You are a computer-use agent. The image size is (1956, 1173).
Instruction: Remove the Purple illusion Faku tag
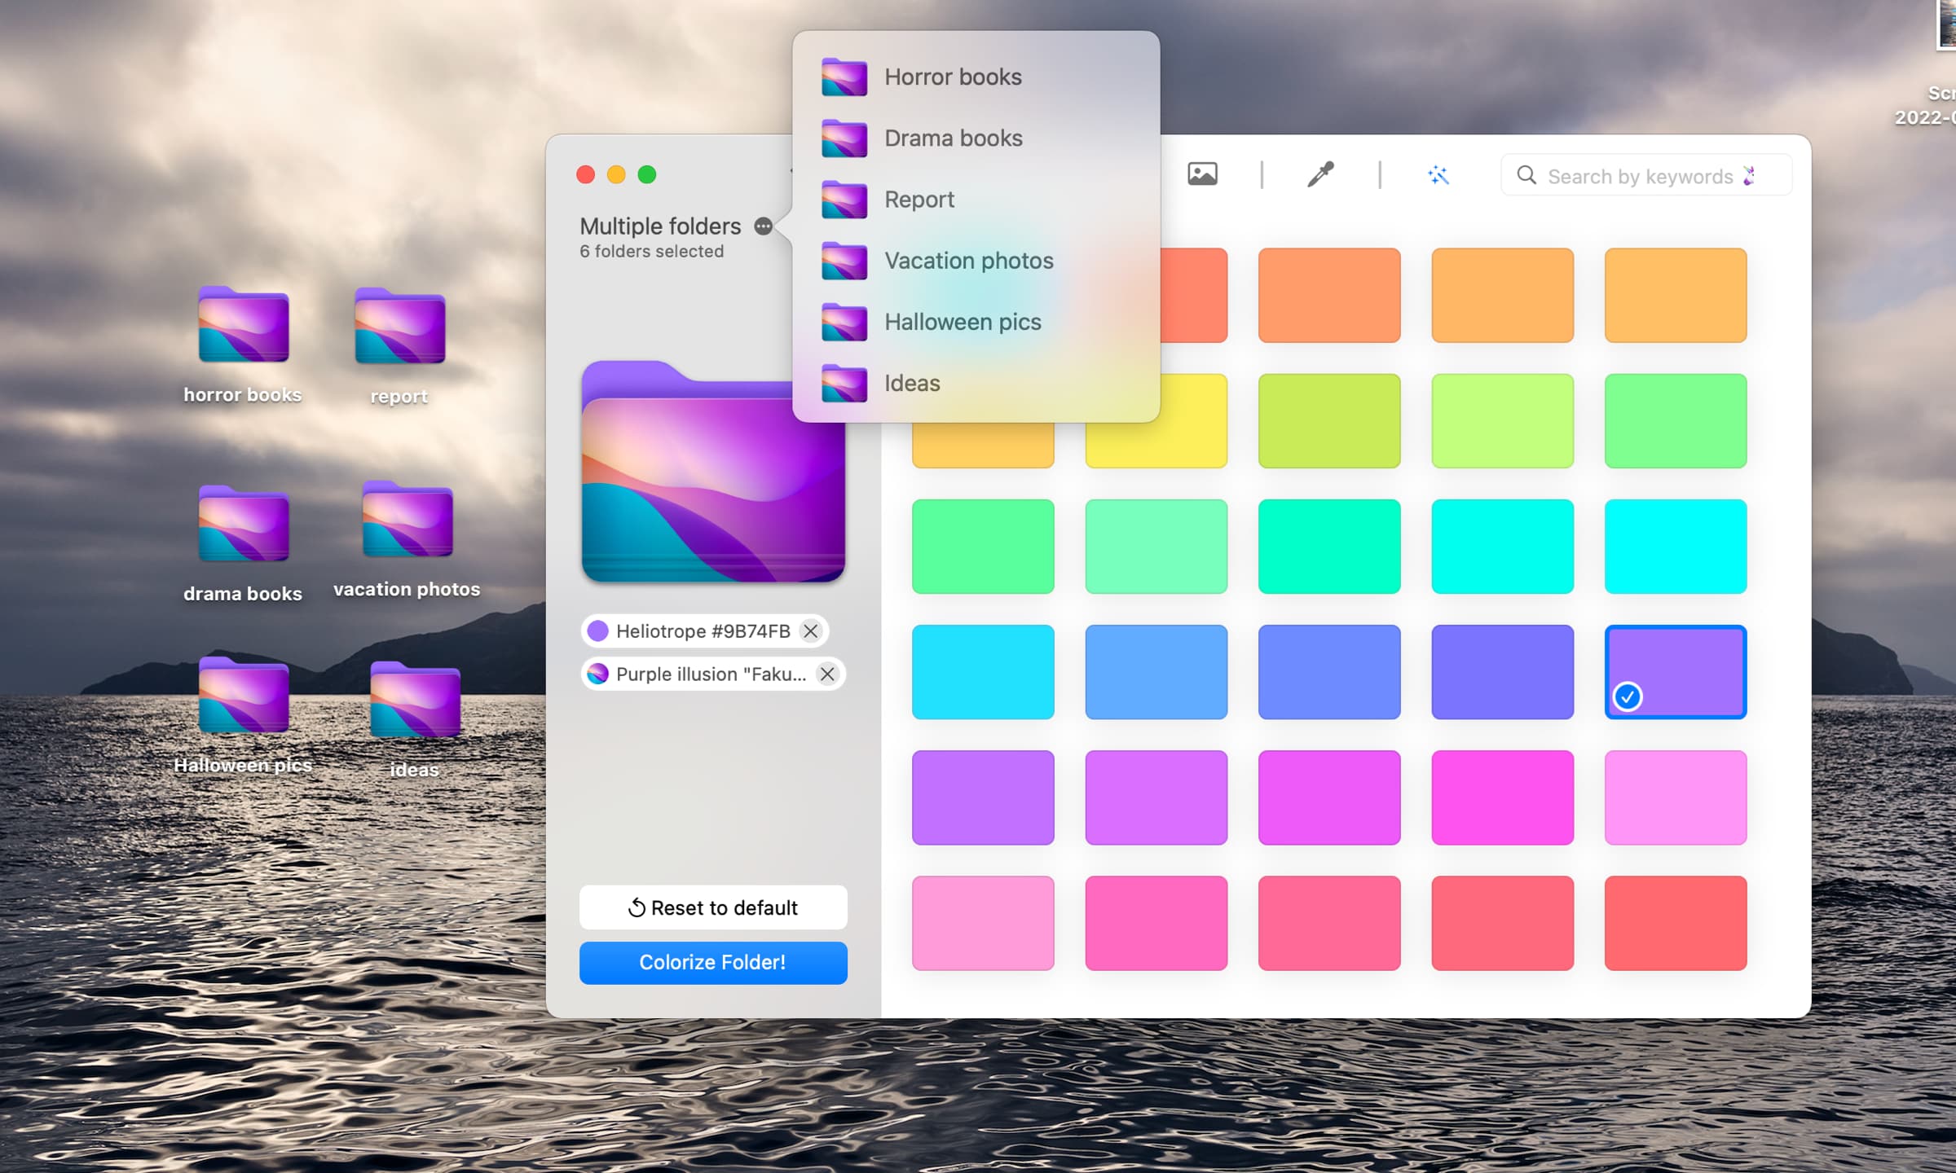point(824,674)
